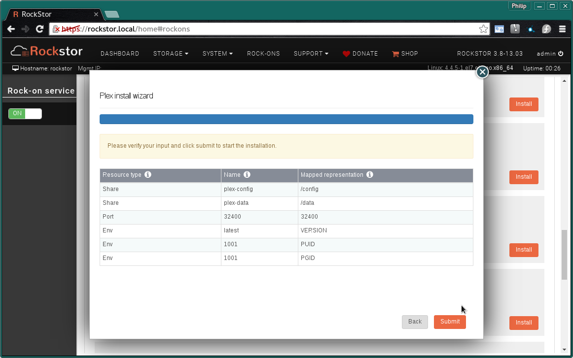Viewport: 573px width, 358px height.
Task: Click the Resource type info icon
Action: tap(147, 174)
